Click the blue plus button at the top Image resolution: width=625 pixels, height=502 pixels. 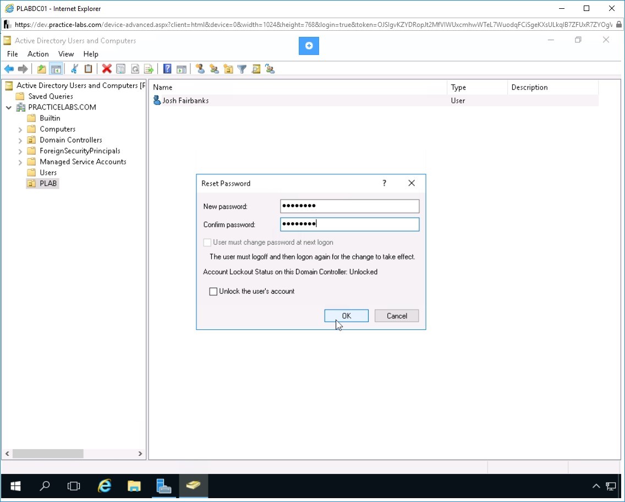coord(309,46)
